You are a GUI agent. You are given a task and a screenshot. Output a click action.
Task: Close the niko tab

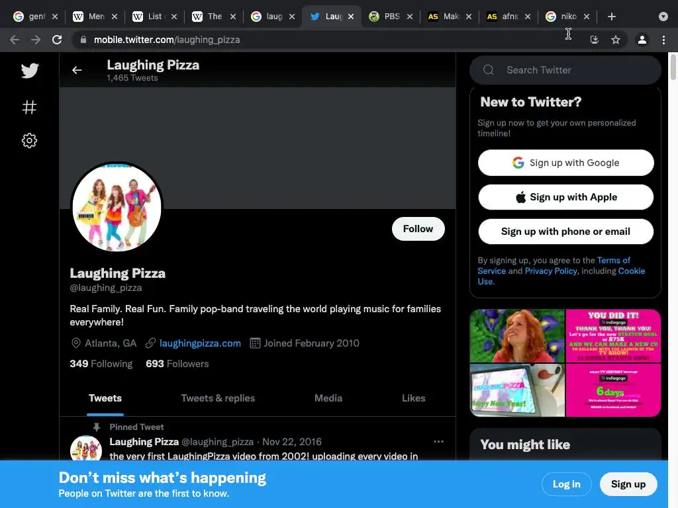[587, 17]
